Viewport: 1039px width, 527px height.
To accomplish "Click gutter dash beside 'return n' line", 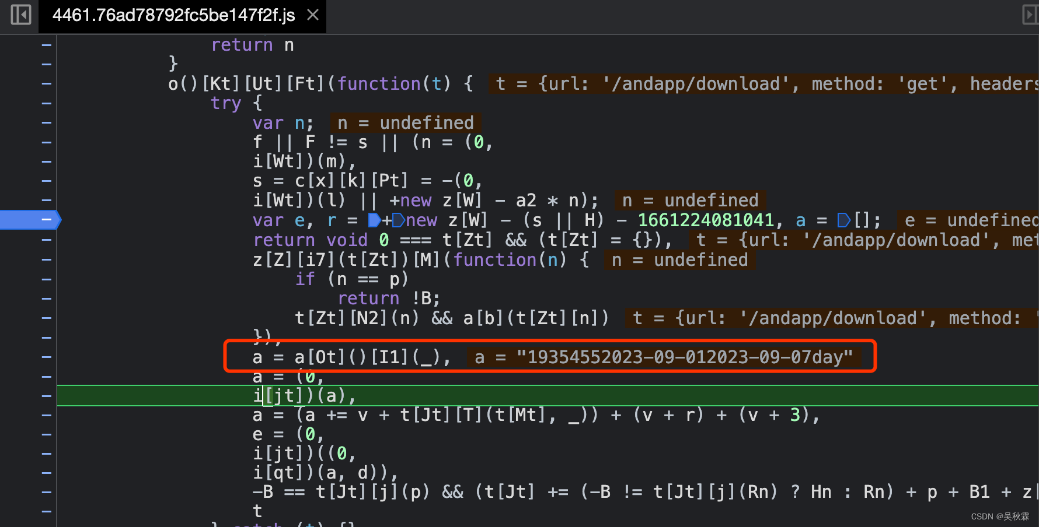I will (x=47, y=45).
